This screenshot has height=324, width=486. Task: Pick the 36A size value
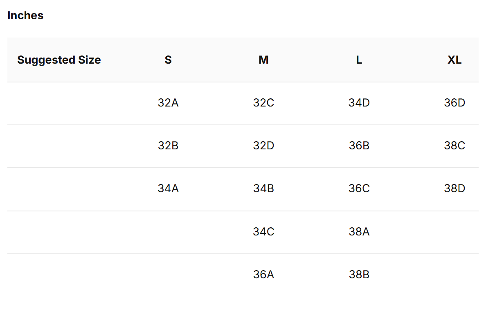263,275
